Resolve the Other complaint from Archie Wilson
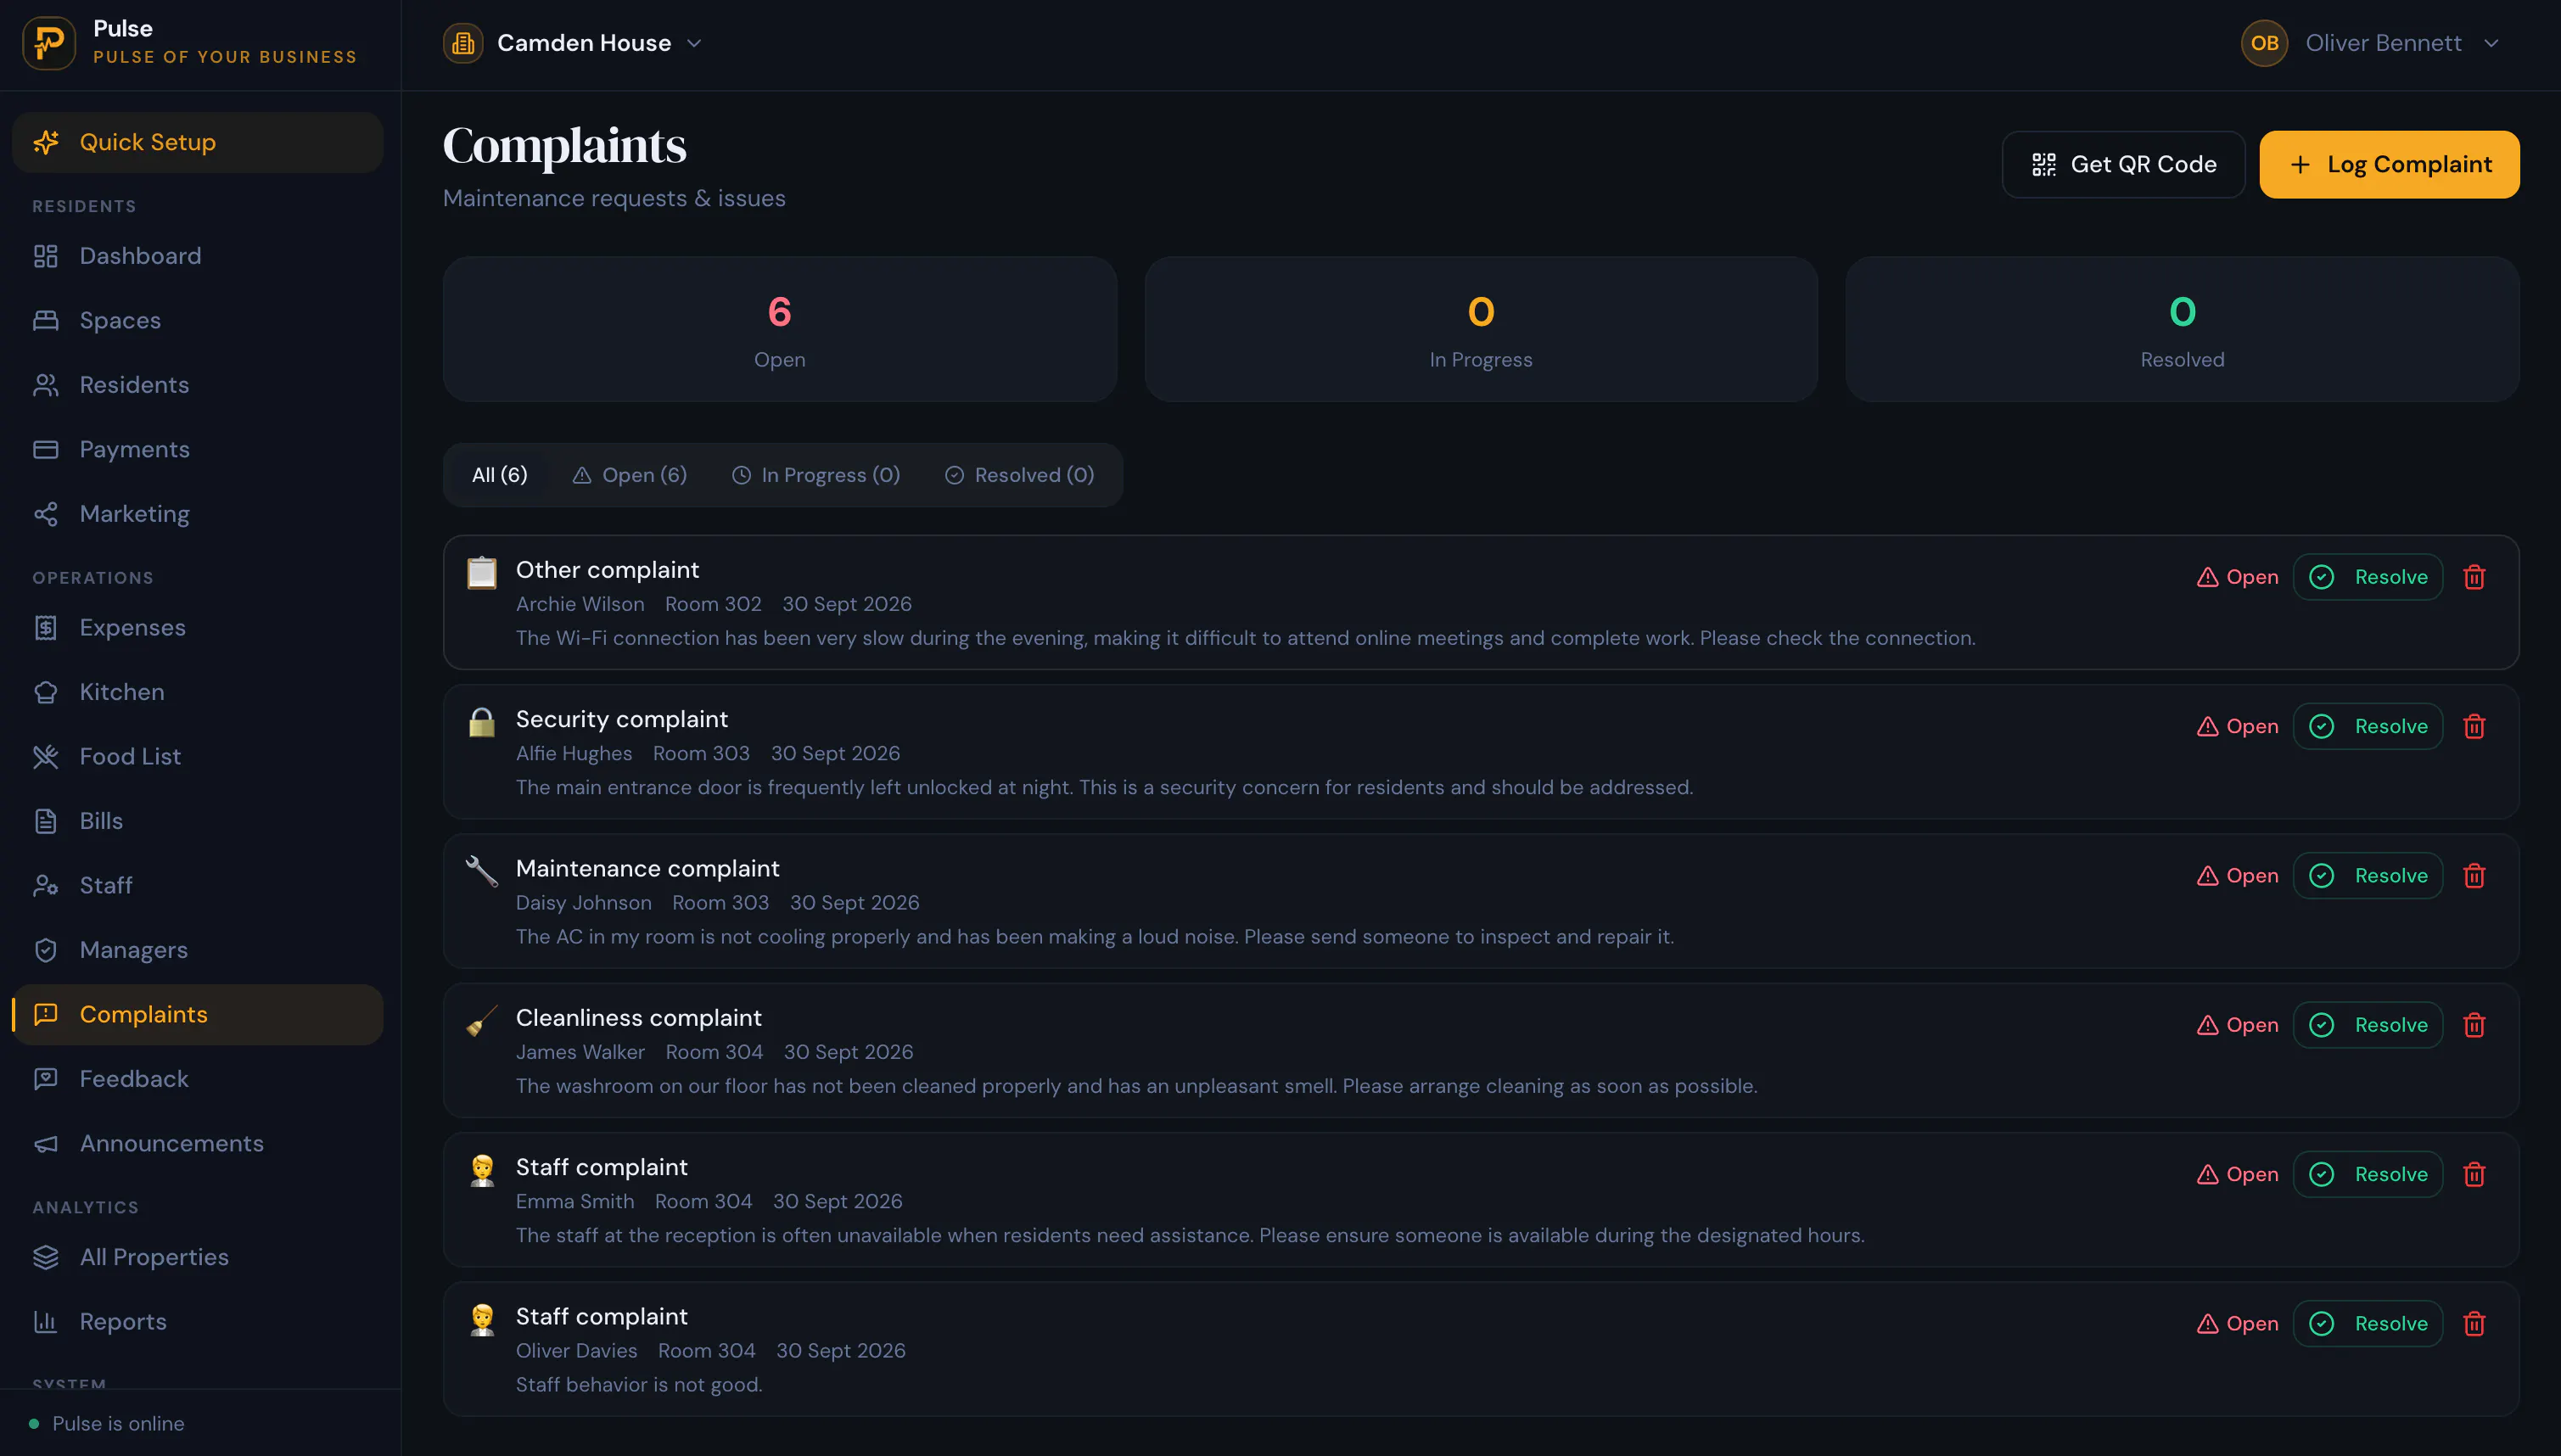The image size is (2561, 1456). pos(2367,577)
